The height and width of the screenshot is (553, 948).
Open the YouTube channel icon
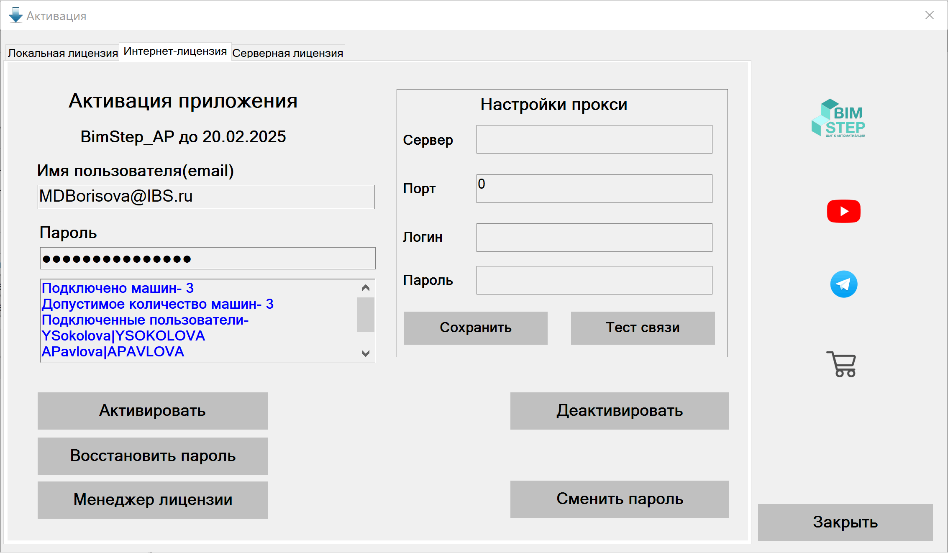843,211
